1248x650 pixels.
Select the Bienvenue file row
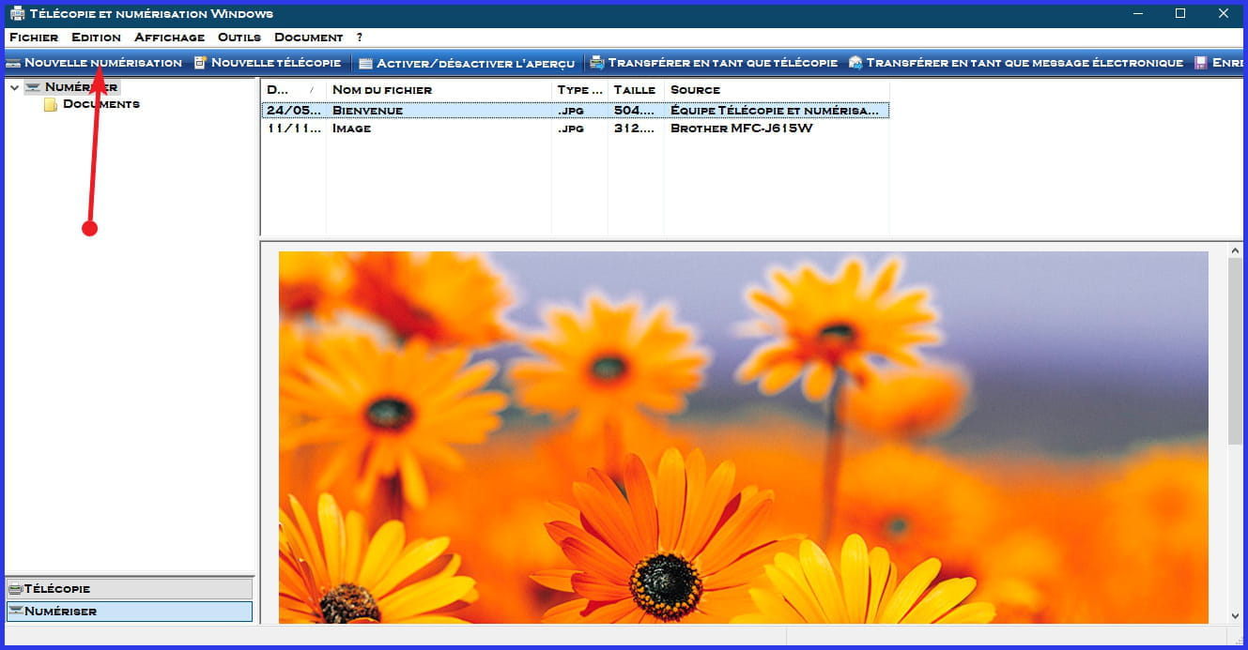575,111
